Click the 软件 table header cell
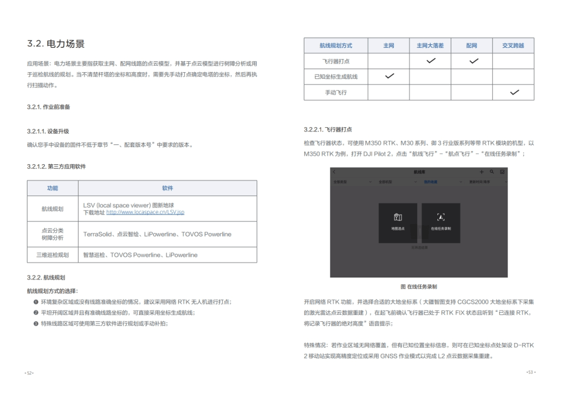Image resolution: width=561 pixels, height=394 pixels. coord(167,188)
